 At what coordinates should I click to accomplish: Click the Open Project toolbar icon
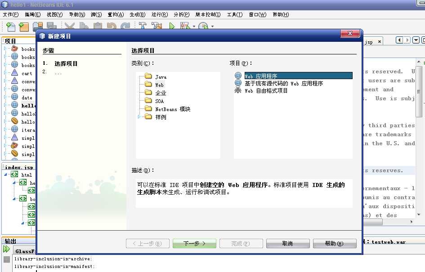tap(38, 26)
